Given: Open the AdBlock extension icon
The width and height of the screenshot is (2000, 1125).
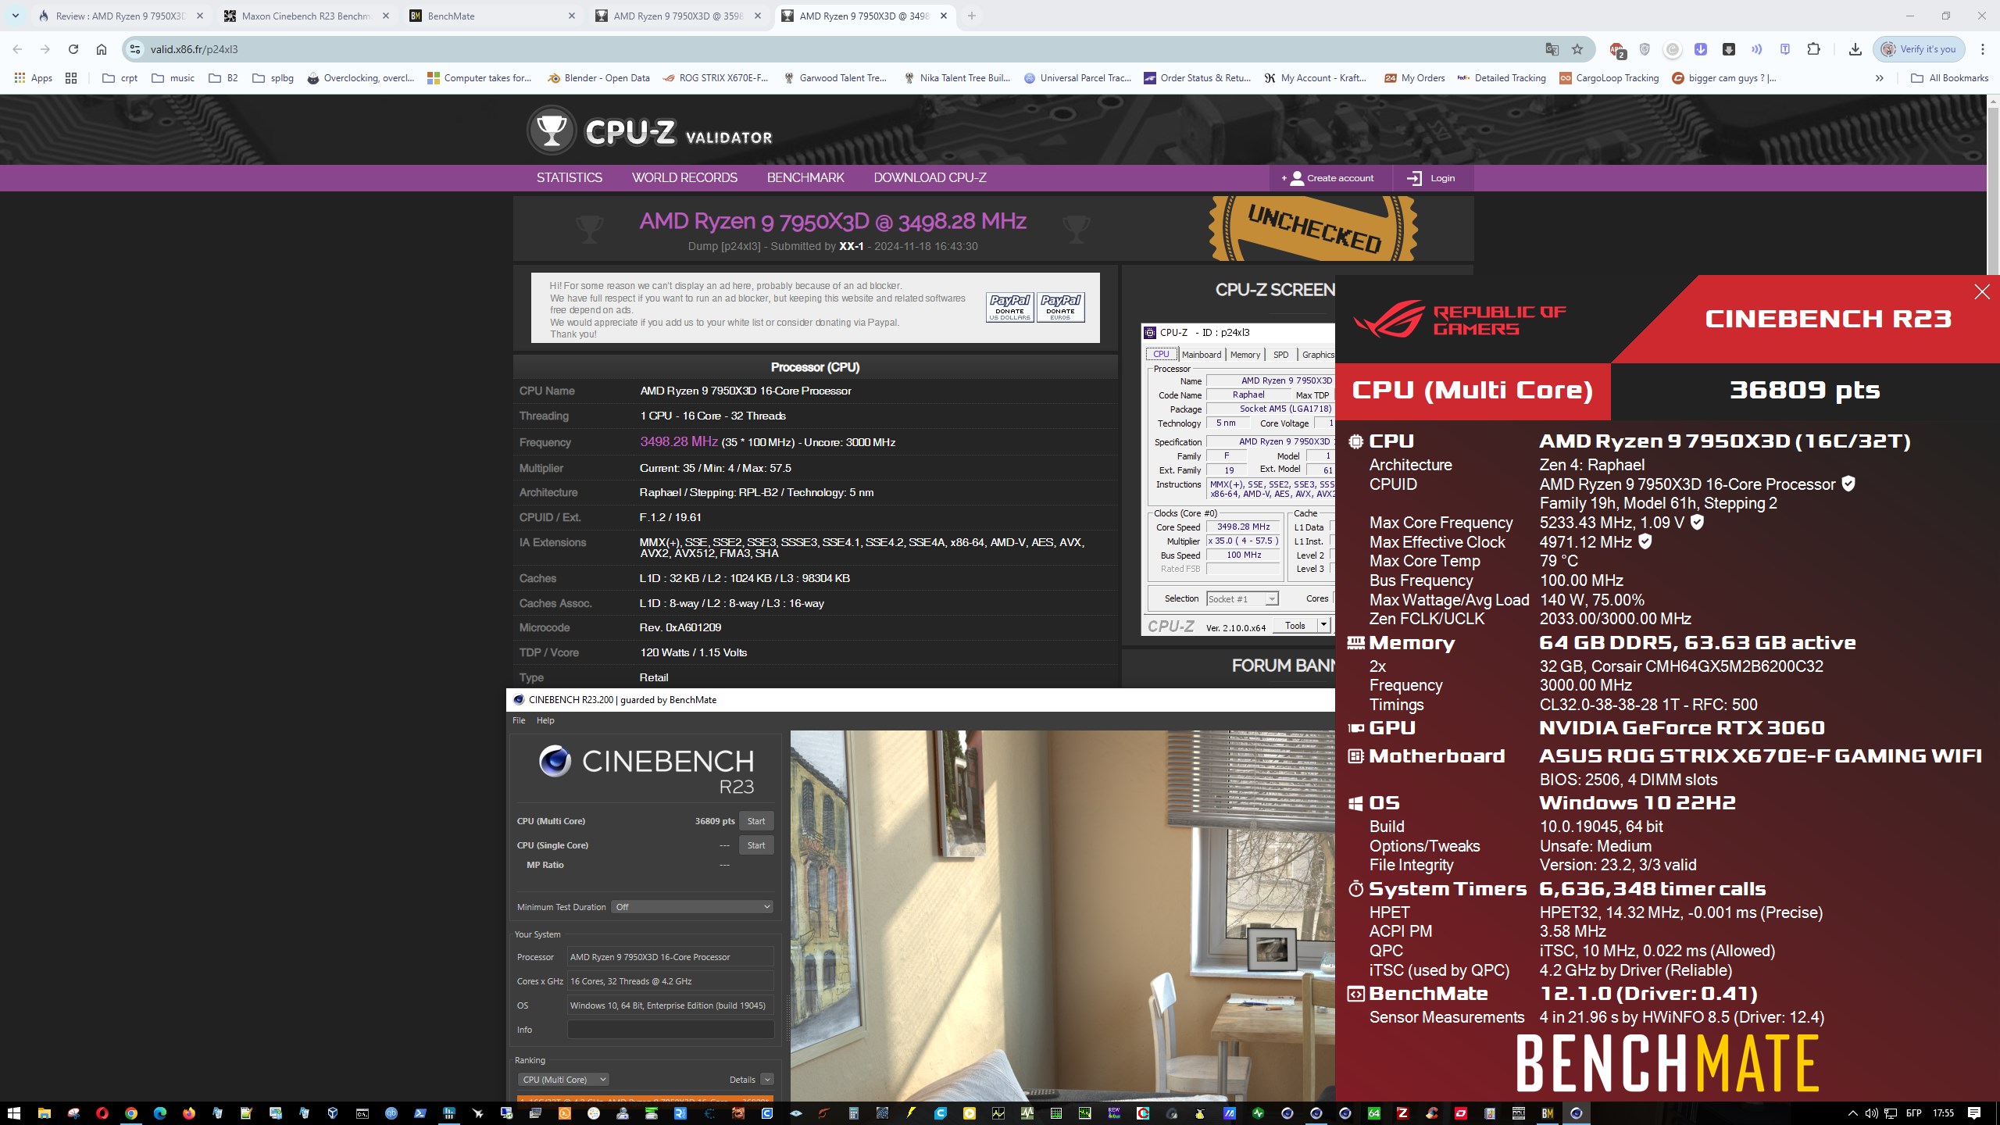Looking at the screenshot, I should 1616,49.
